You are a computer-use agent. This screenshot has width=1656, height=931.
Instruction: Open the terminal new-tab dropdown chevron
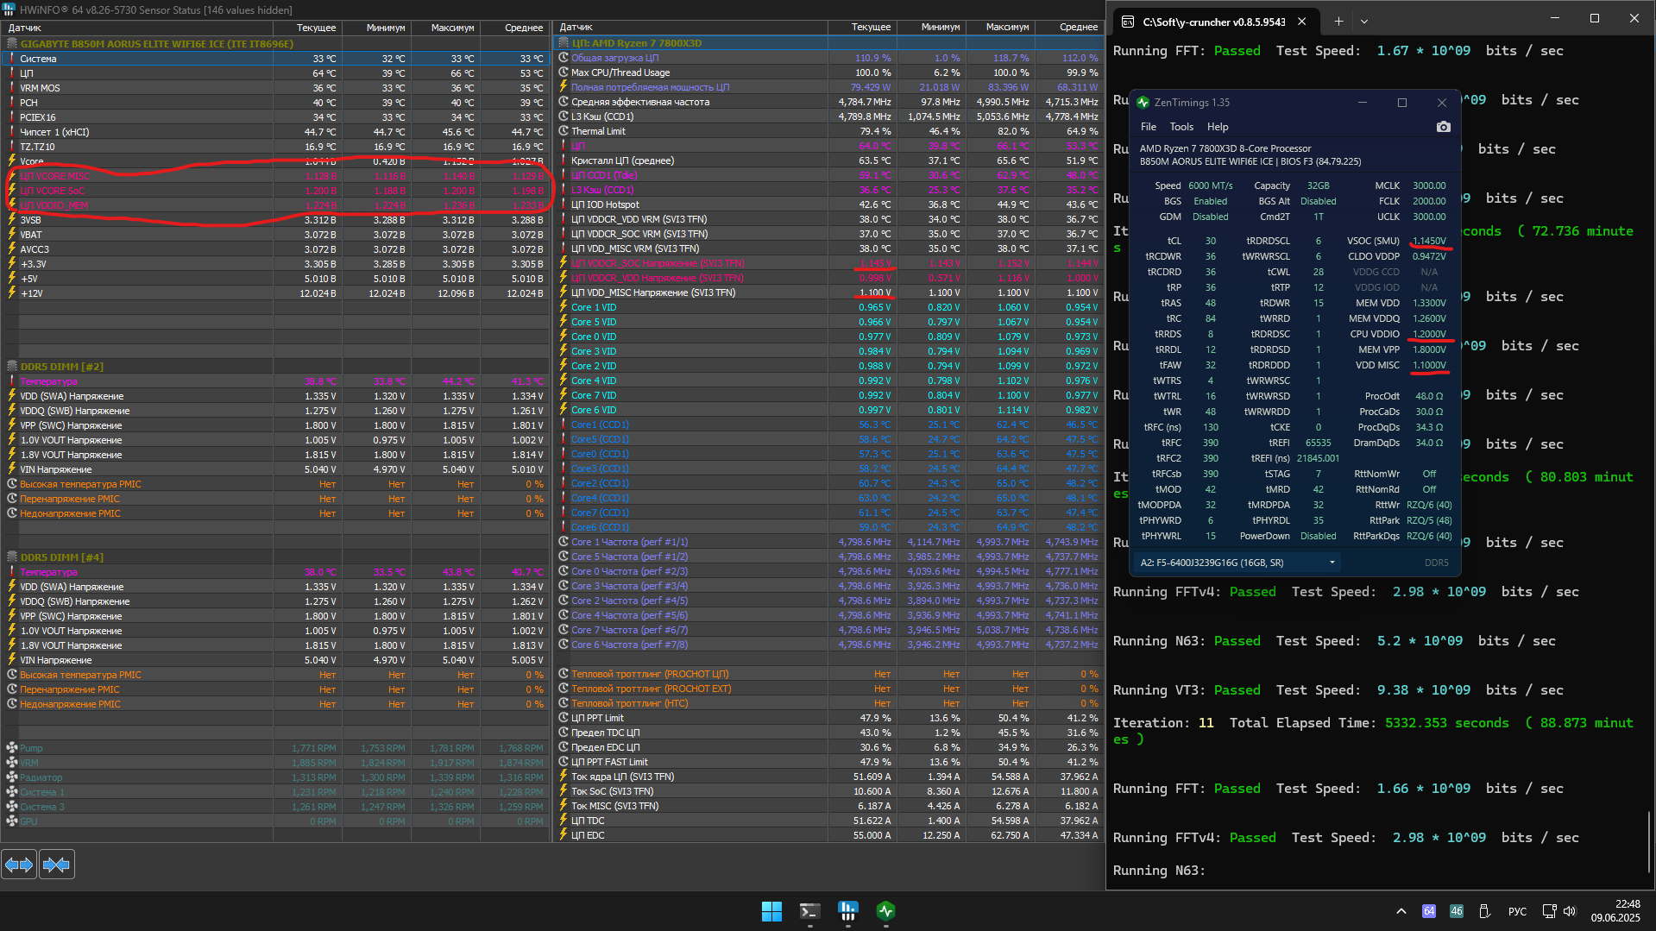[1364, 22]
